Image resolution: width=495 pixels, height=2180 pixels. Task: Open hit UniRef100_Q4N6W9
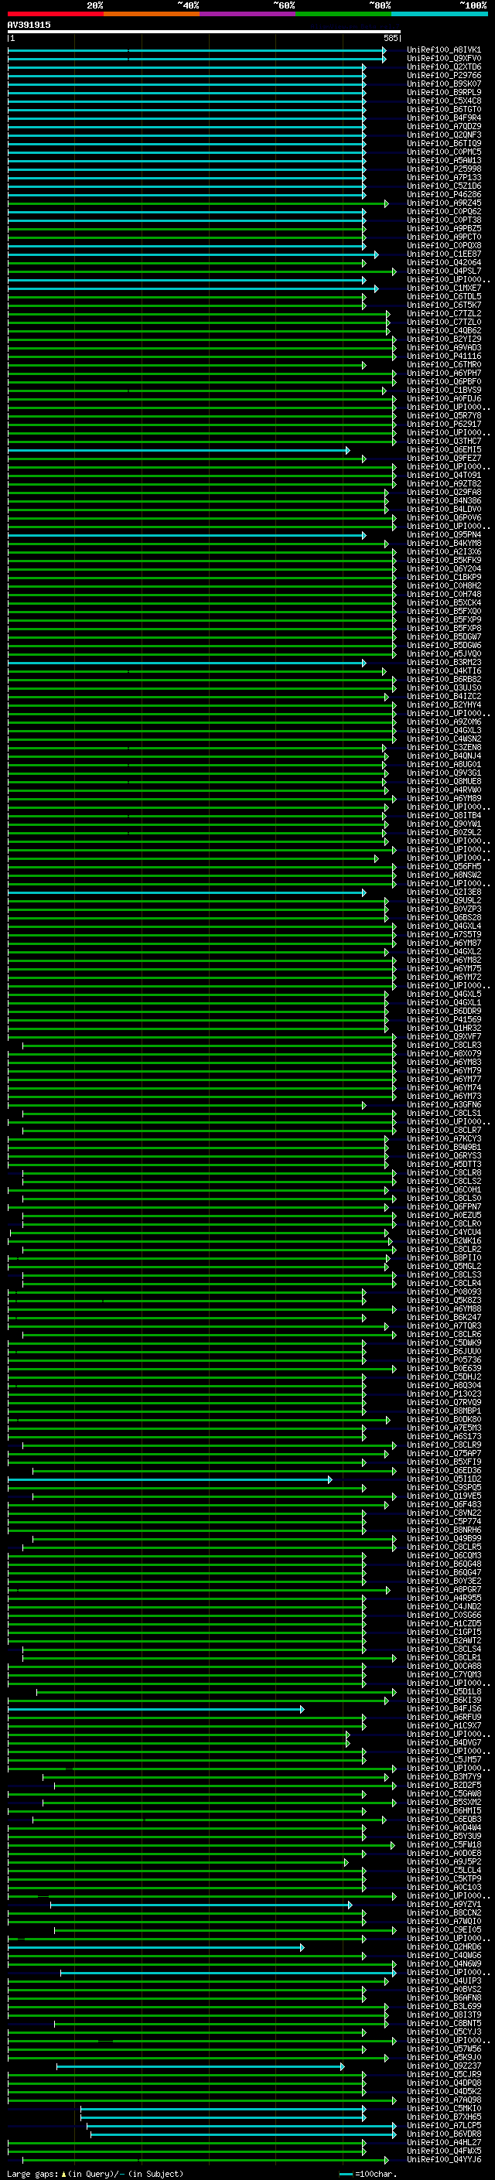[x=443, y=1963]
